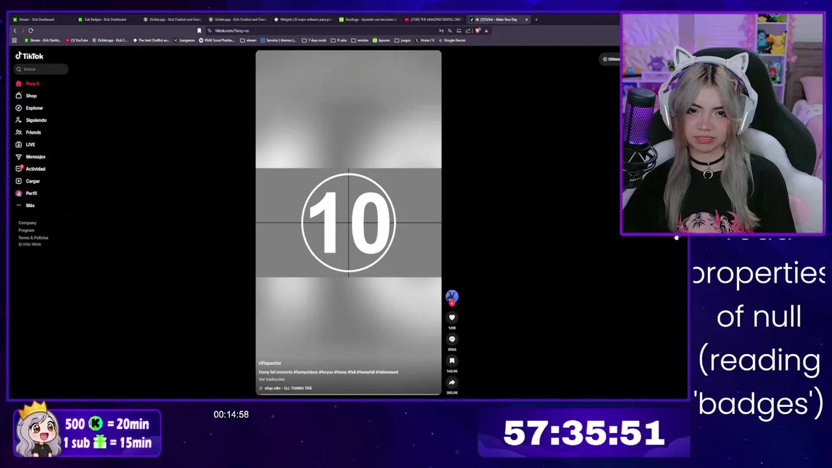Screen dimensions: 832x468
Task: Open the LIVE section
Action: (25, 144)
